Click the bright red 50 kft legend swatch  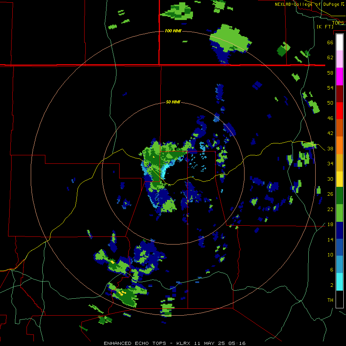coord(339,111)
